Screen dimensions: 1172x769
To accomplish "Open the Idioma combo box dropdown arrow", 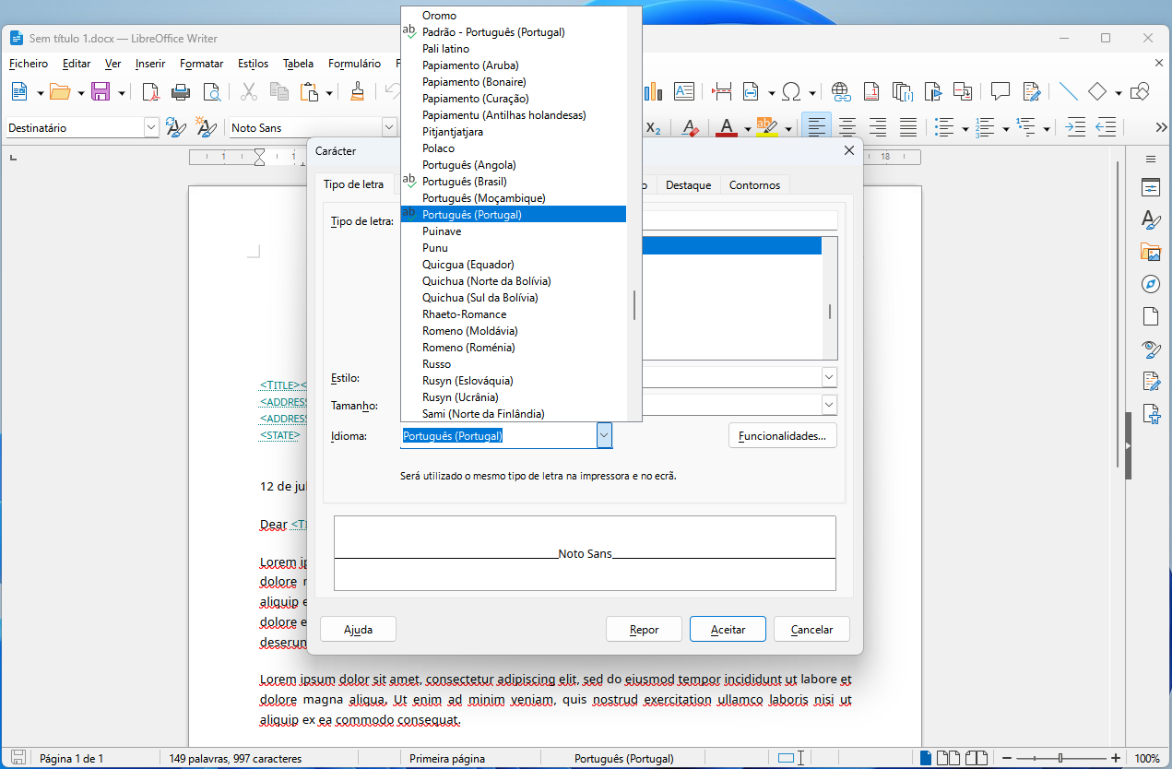I will [604, 436].
